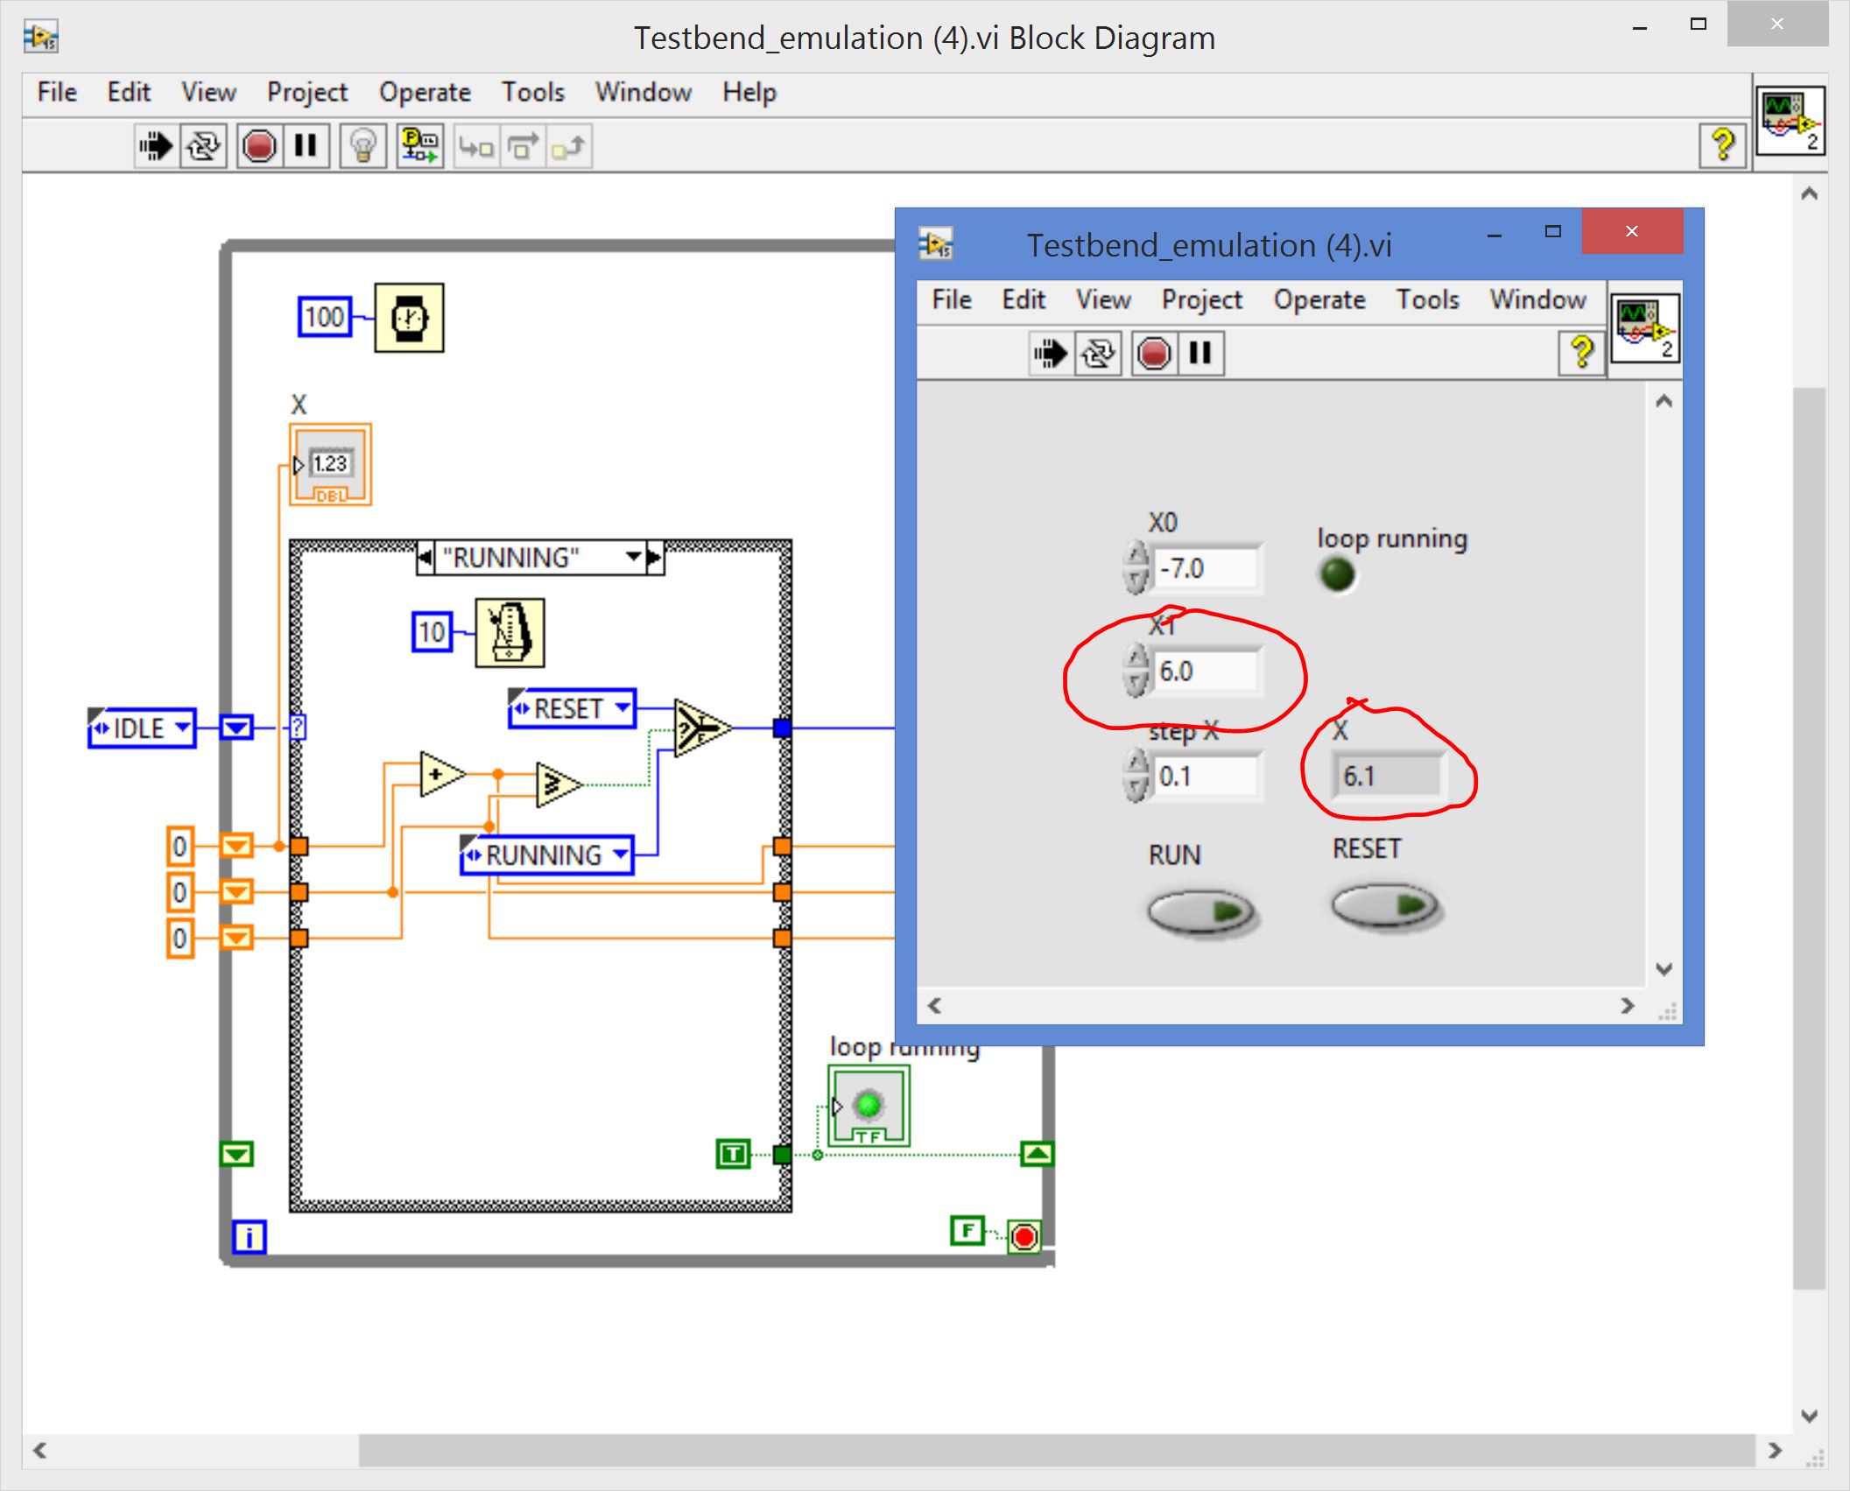Click Retain Wire Values icon

(x=420, y=145)
